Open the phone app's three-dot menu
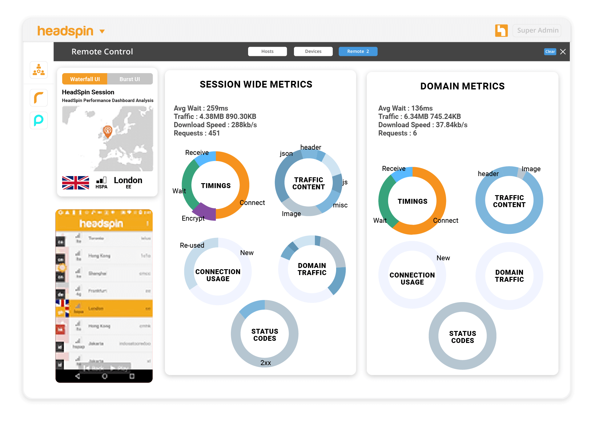Screen dimensions: 591x425 click(147, 223)
